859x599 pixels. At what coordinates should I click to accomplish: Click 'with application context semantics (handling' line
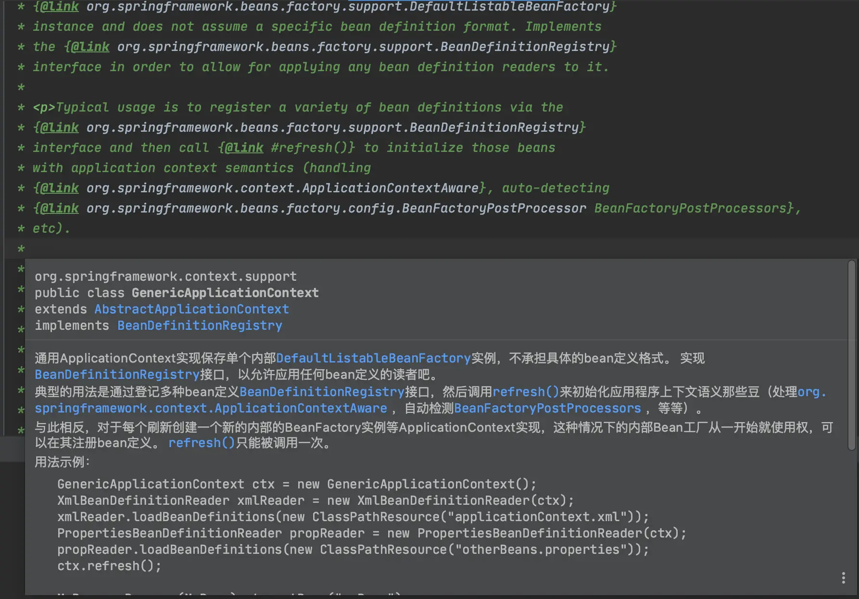(202, 168)
